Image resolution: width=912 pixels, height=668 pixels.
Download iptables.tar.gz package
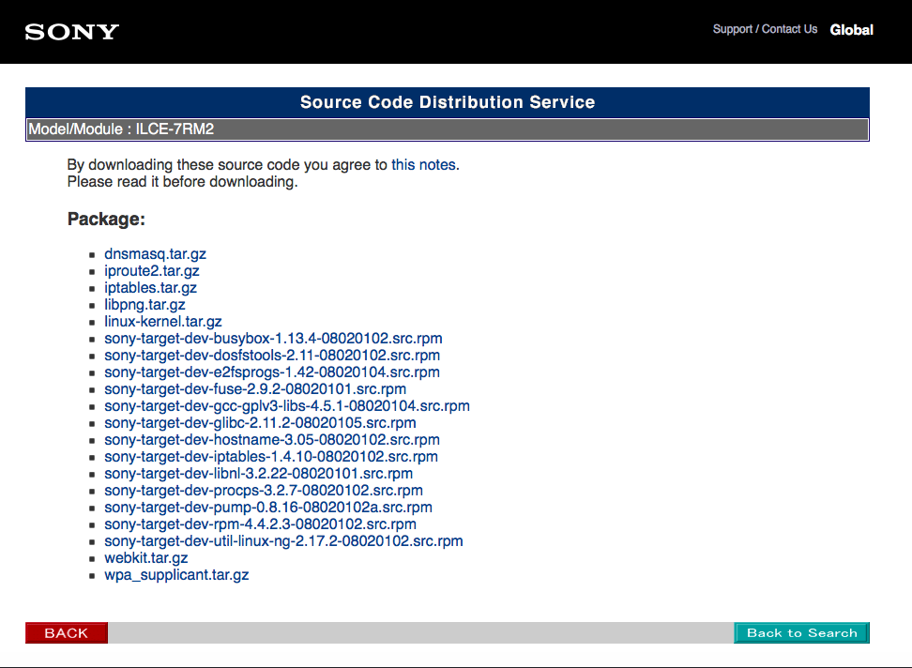click(x=151, y=288)
